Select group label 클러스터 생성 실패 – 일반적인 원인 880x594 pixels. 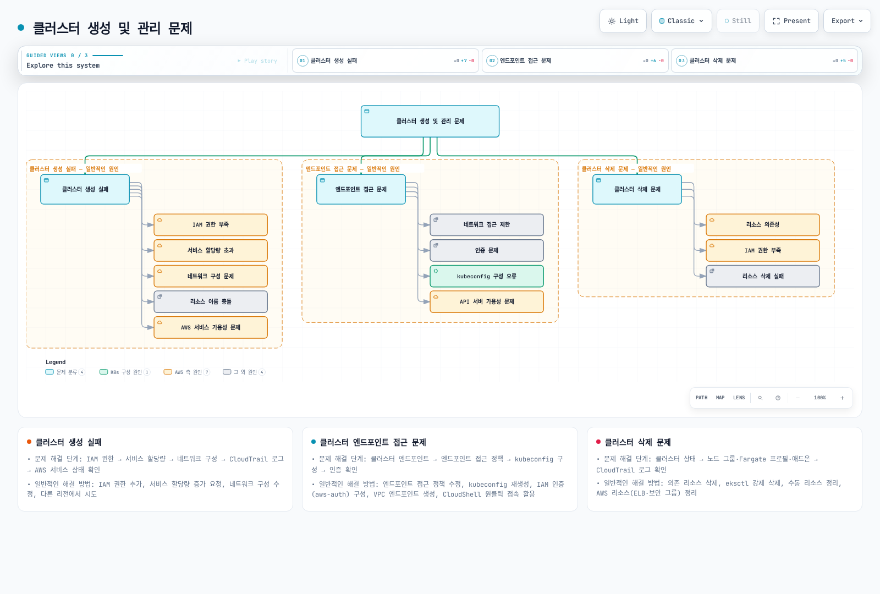pos(74,169)
